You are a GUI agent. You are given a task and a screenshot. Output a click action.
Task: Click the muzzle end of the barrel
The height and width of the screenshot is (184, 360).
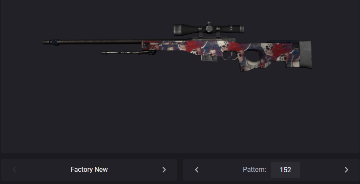point(49,42)
